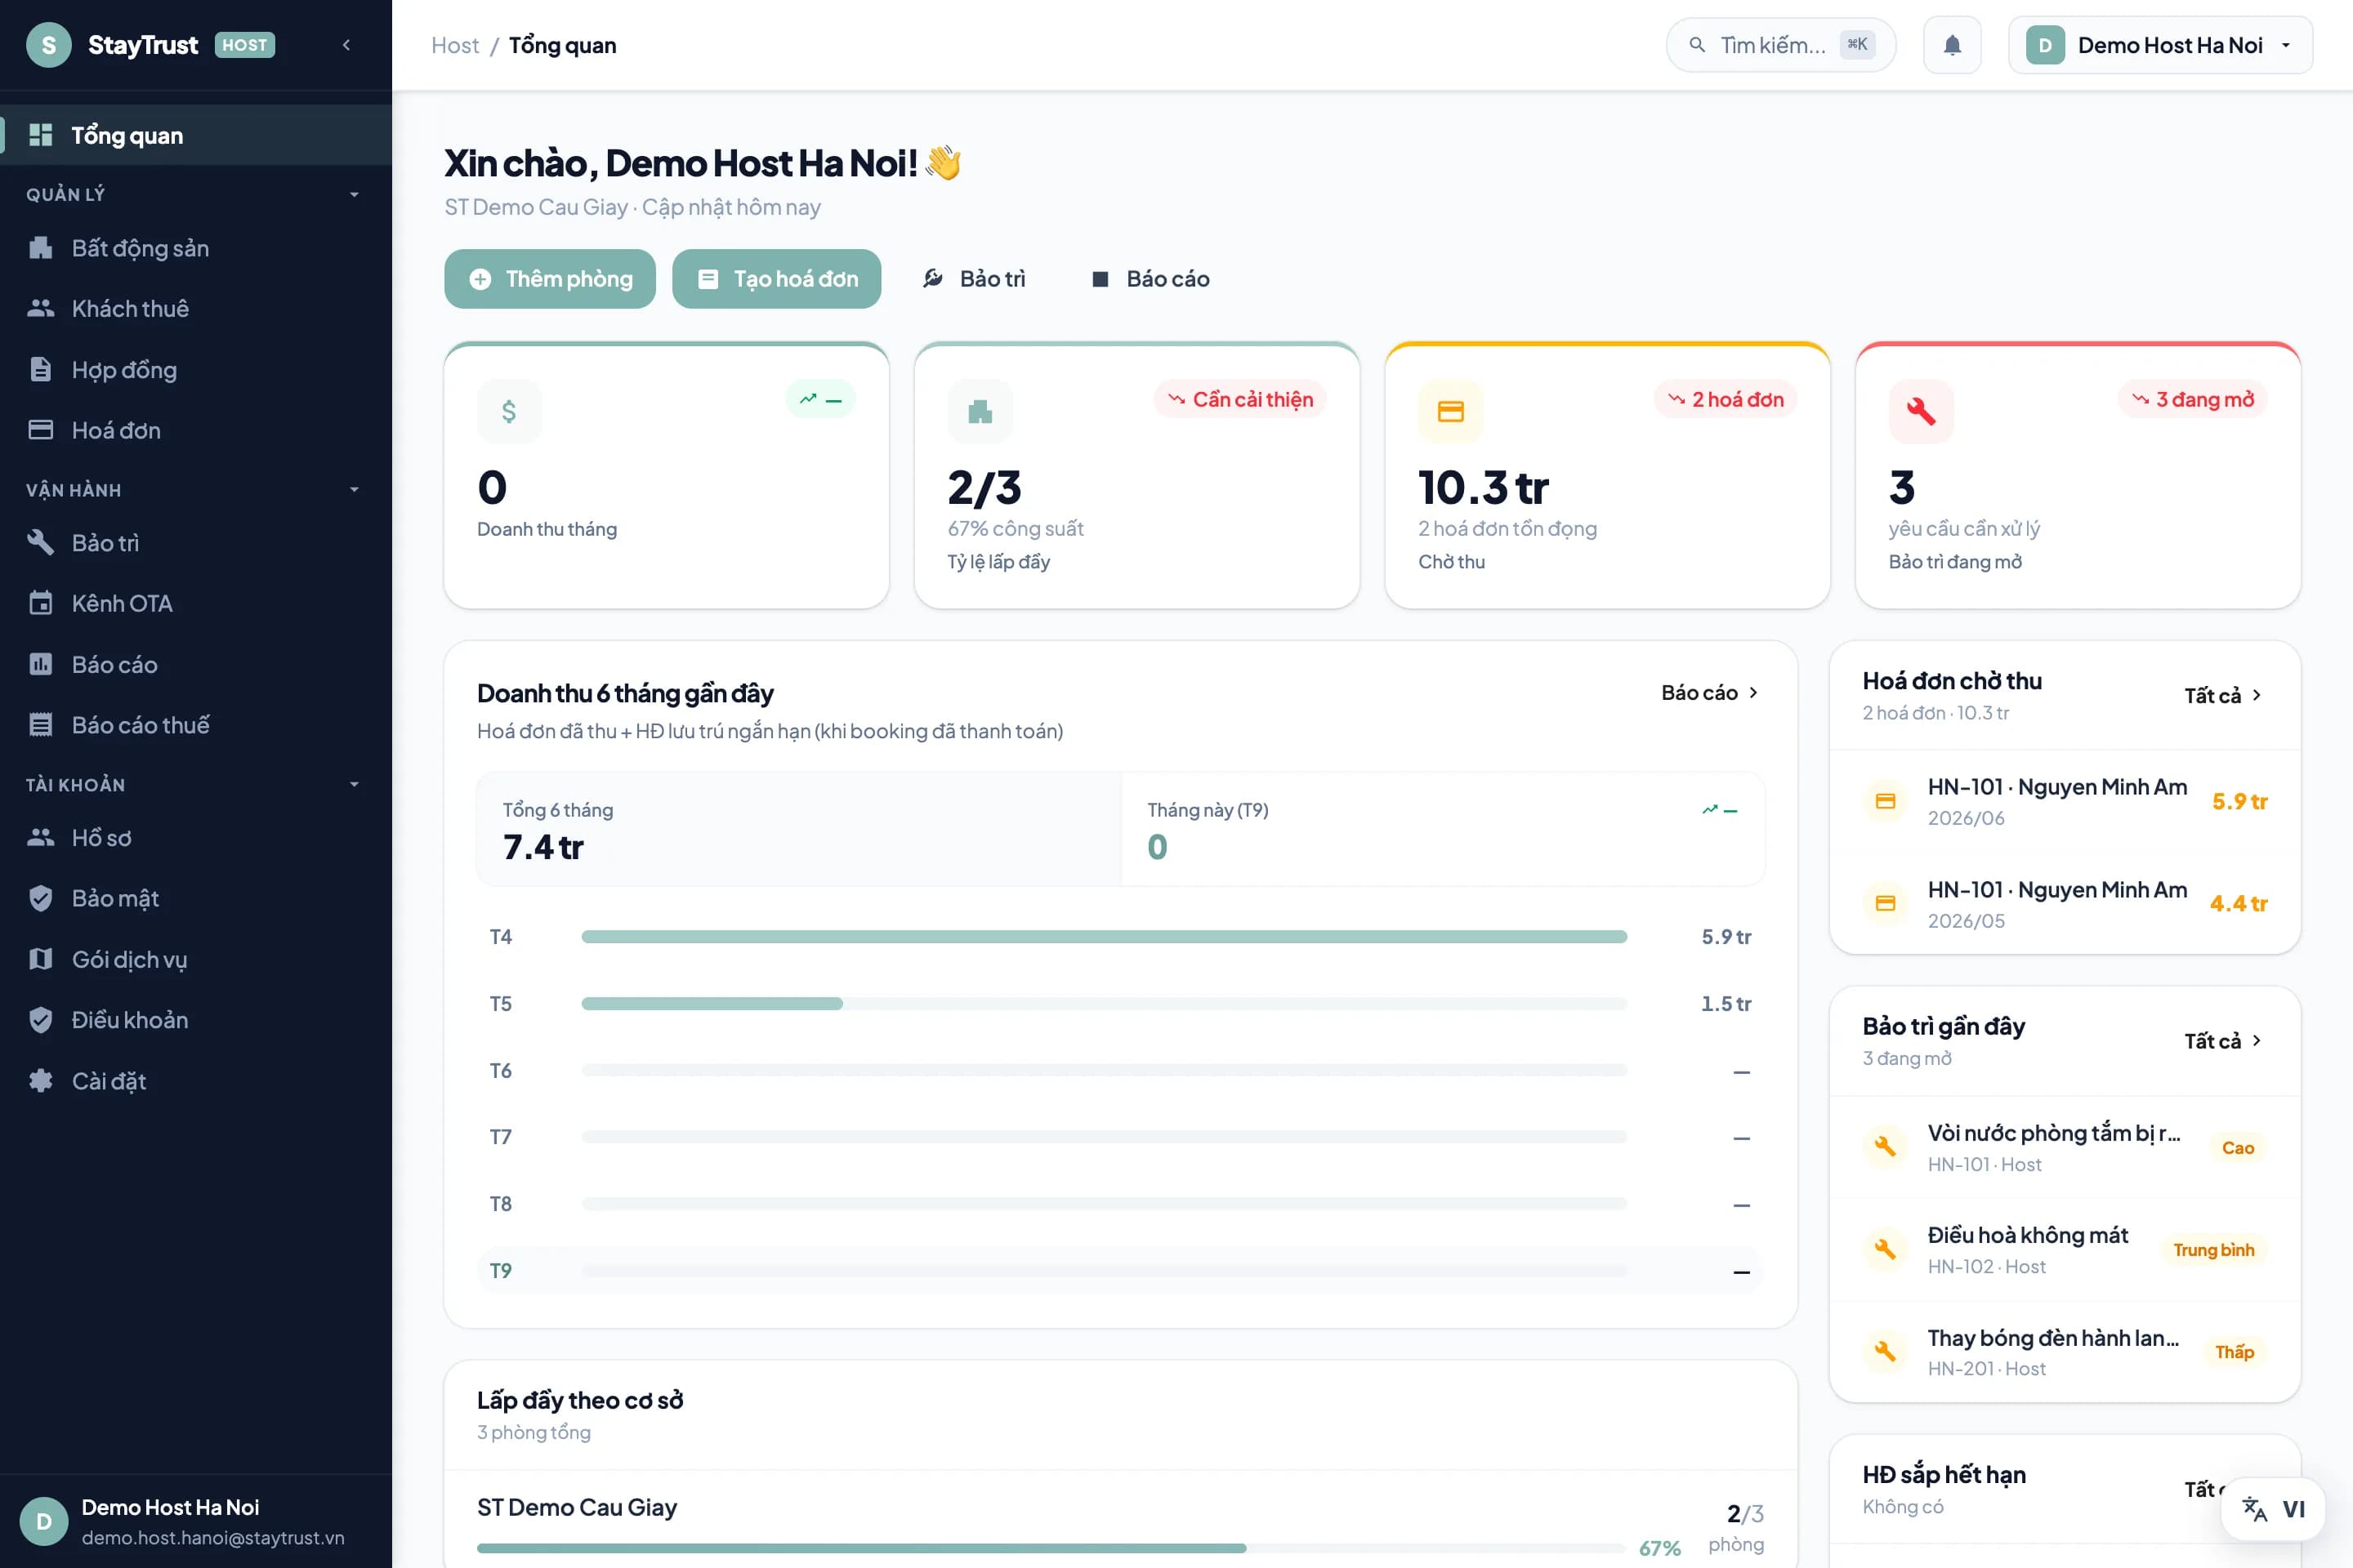Viewport: 2353px width, 1568px height.
Task: Click the Báo cáo chart icon in the sidebar
Action: [x=40, y=664]
